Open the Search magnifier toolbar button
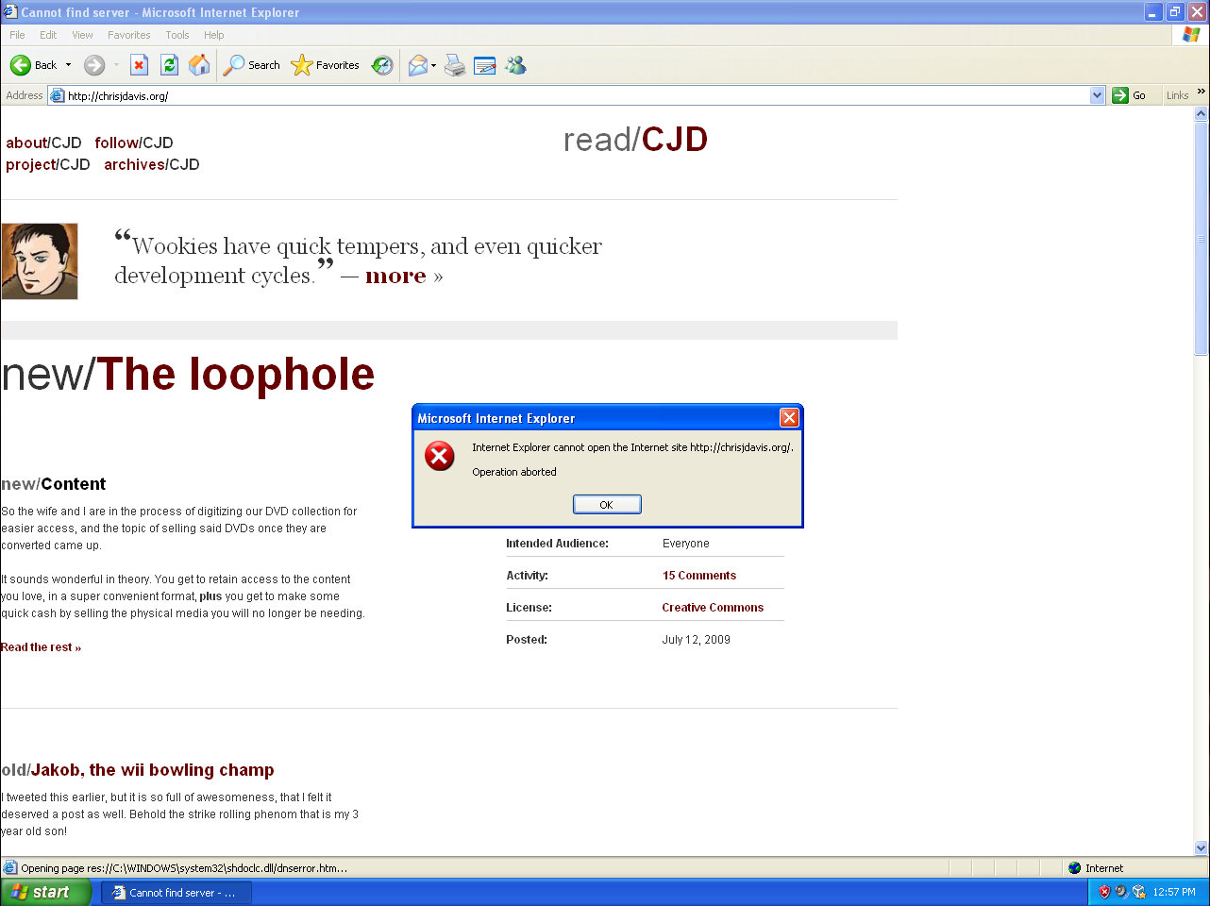The image size is (1210, 906). 252,65
